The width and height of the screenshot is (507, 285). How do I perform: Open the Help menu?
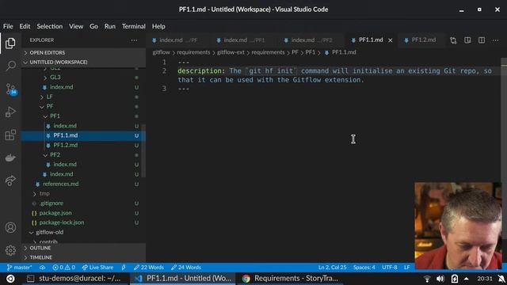pyautogui.click(x=158, y=26)
